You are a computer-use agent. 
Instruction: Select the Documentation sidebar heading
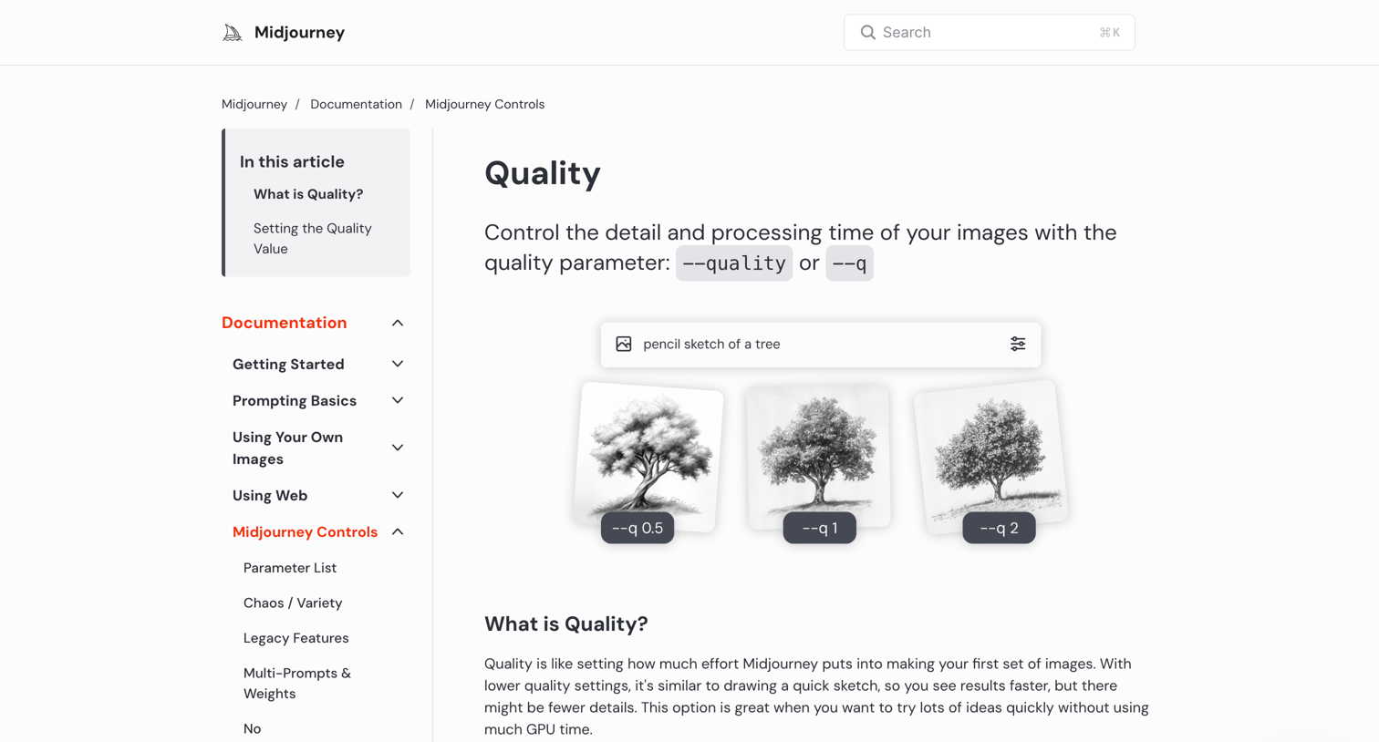[x=285, y=323]
